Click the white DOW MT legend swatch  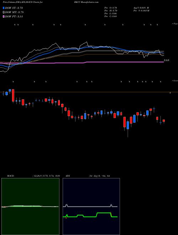[4, 12]
